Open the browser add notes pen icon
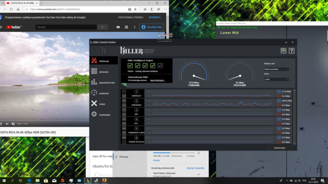Viewport: 328px width, 184px height. (152, 9)
